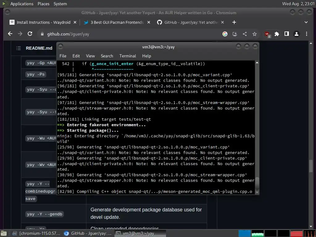Toggle the browser side panel icon

(287, 34)
